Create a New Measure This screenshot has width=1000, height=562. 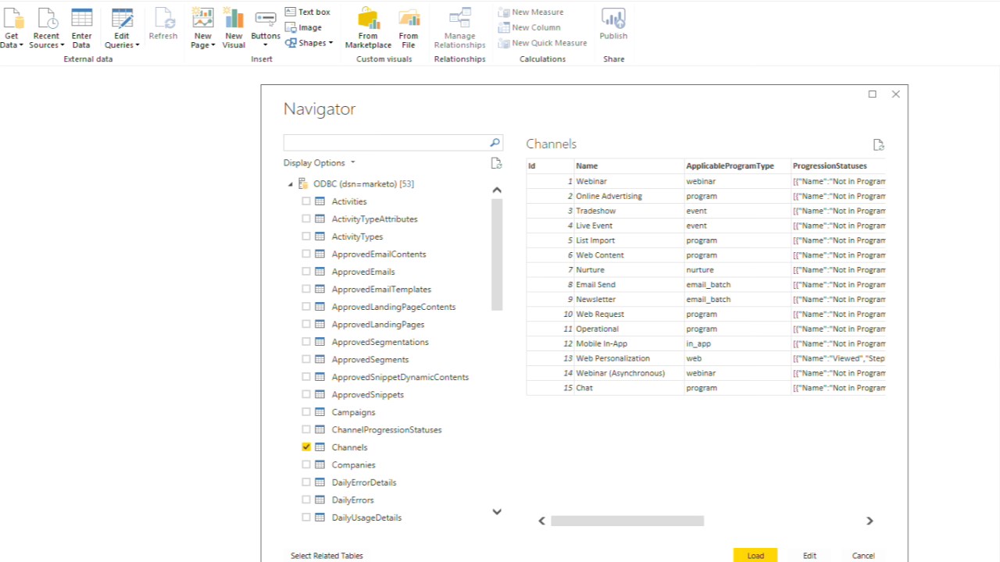(x=530, y=12)
